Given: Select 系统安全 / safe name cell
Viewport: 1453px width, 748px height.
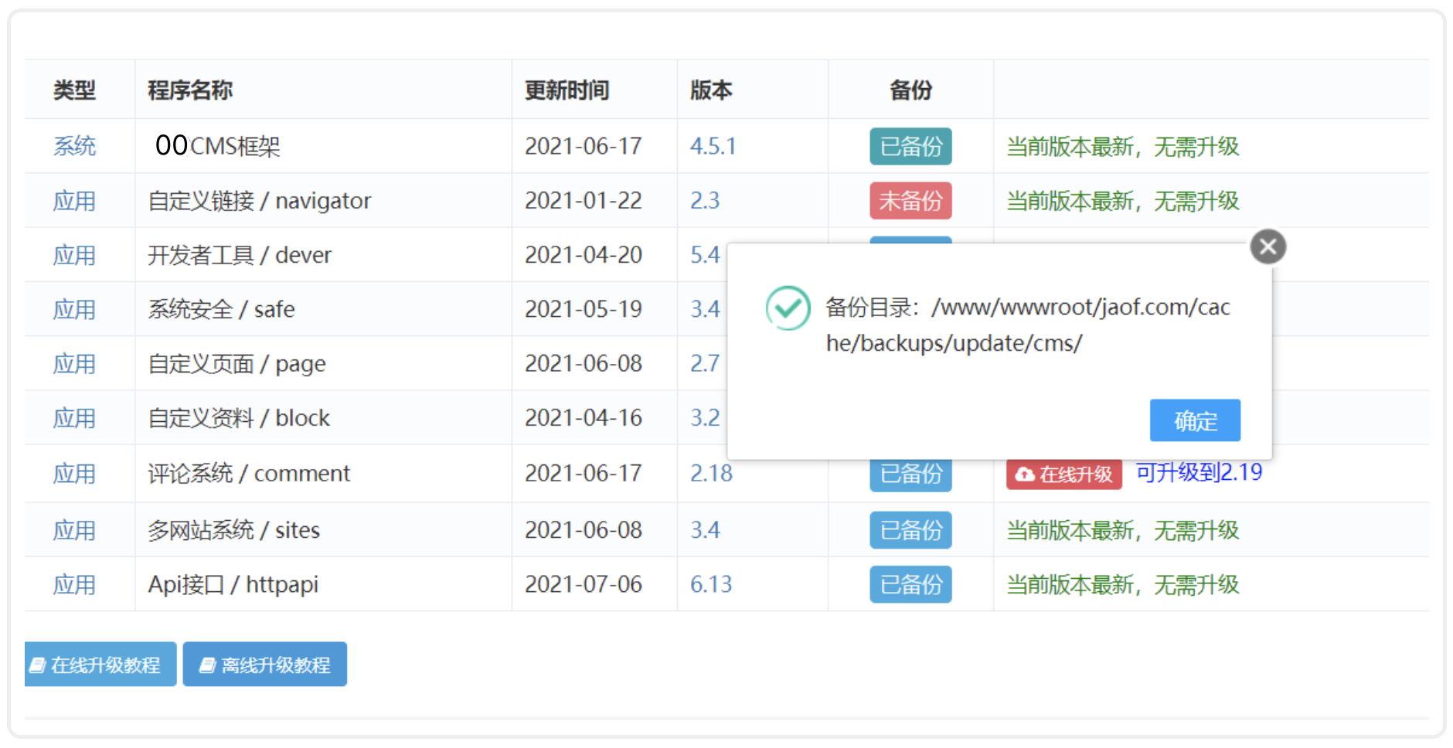Looking at the screenshot, I should coord(222,309).
